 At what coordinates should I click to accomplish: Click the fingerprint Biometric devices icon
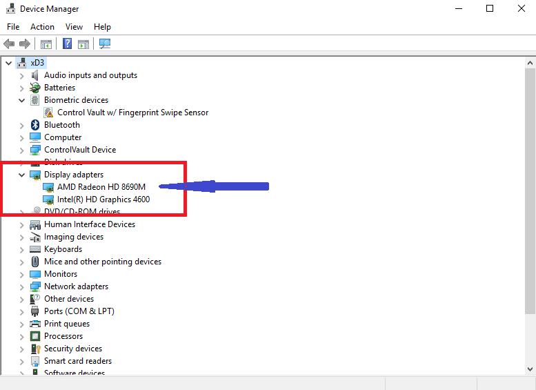[36, 100]
